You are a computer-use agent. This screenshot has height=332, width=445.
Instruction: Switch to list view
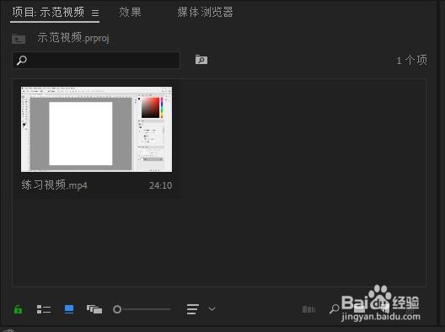(44, 309)
